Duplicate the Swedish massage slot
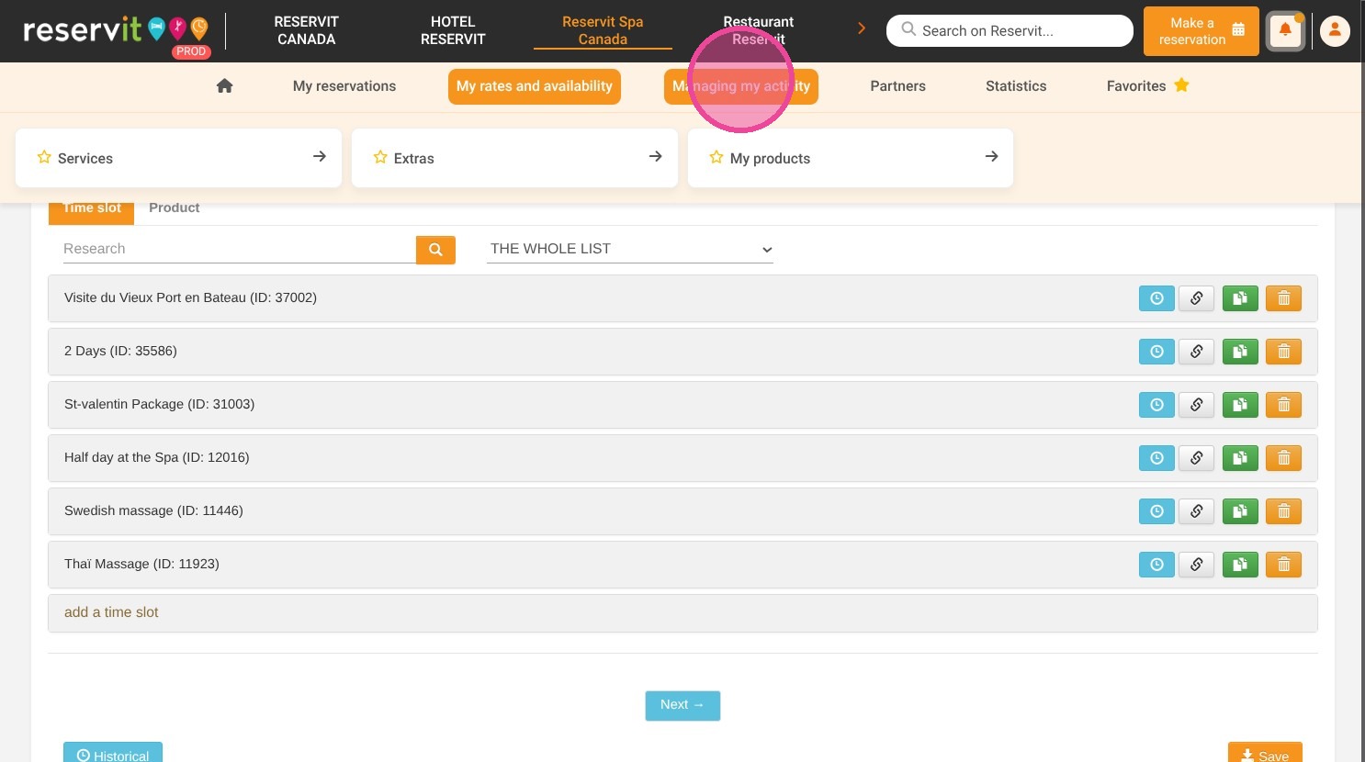 [1240, 511]
